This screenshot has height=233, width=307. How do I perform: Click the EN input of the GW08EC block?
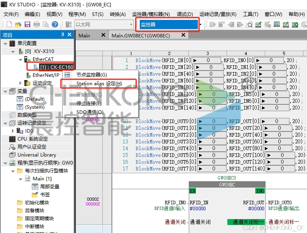point(193,191)
